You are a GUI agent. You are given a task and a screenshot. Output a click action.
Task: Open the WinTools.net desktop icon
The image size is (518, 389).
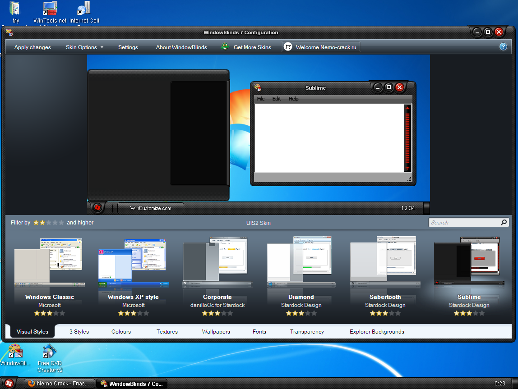tap(50, 8)
